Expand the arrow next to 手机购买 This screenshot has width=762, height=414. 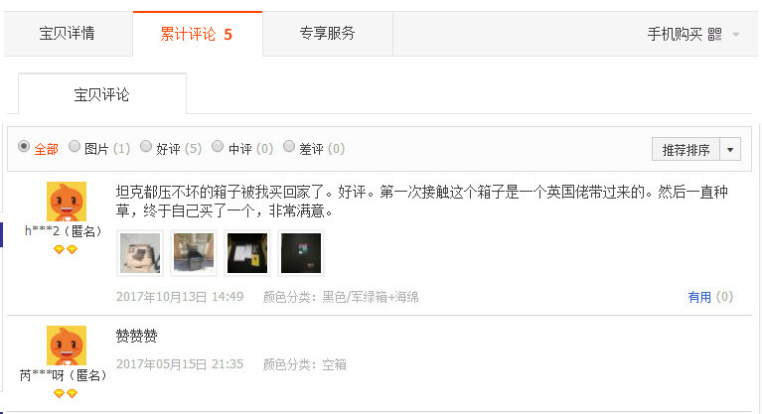(736, 35)
